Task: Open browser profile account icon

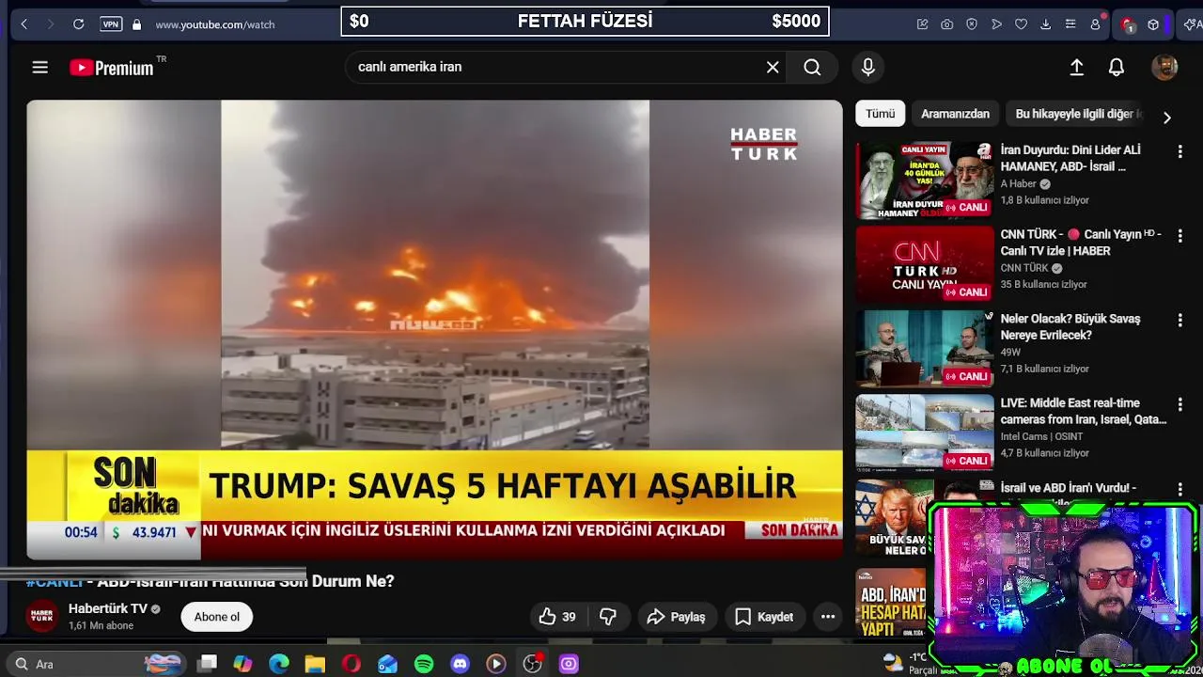Action: 1095,24
